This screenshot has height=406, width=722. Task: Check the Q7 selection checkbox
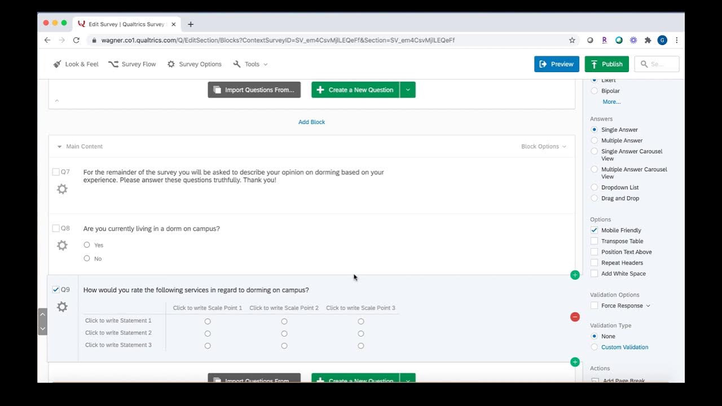(x=56, y=172)
